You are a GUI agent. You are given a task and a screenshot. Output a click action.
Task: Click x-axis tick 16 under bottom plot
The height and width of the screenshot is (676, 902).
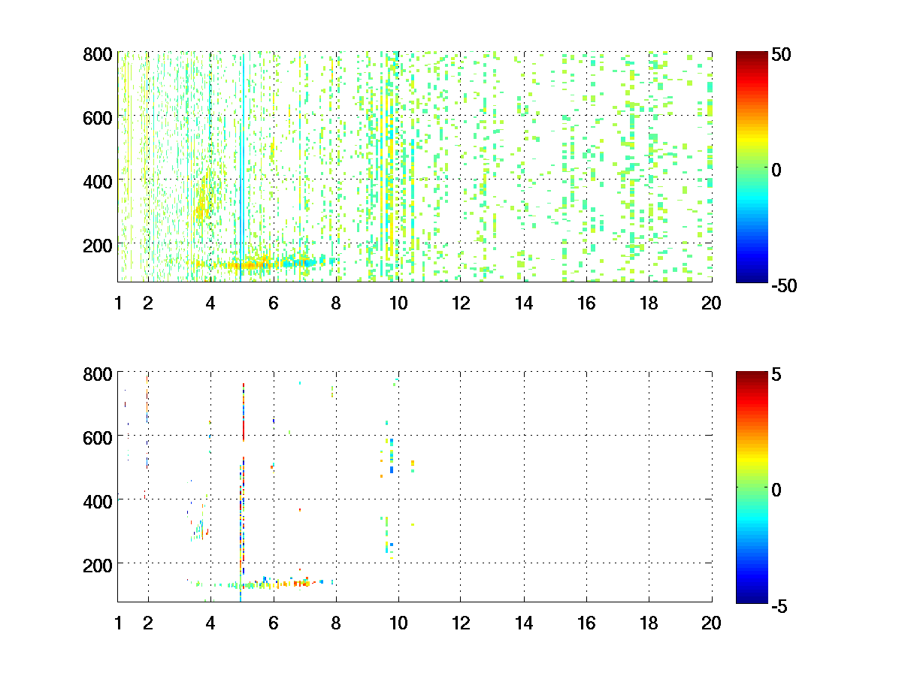tap(586, 623)
